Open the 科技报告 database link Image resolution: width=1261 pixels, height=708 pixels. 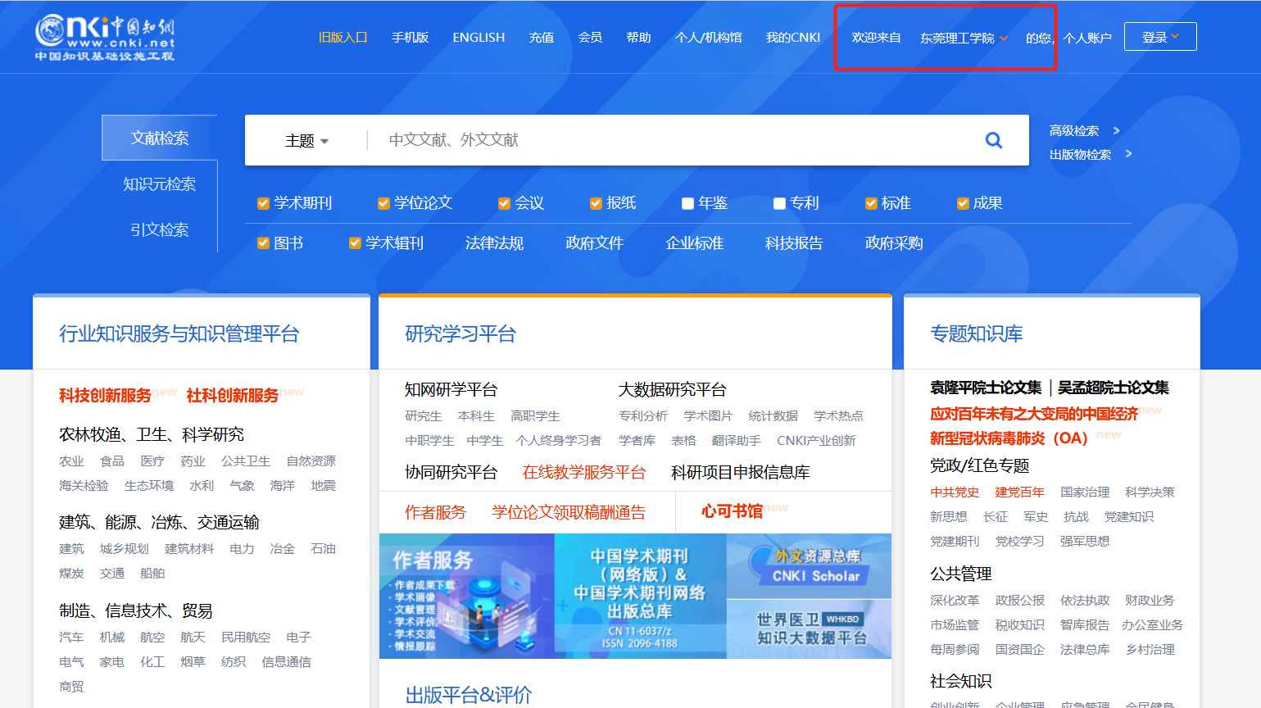pyautogui.click(x=794, y=243)
